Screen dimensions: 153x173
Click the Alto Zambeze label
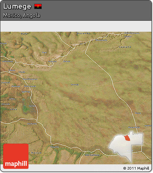92,155
